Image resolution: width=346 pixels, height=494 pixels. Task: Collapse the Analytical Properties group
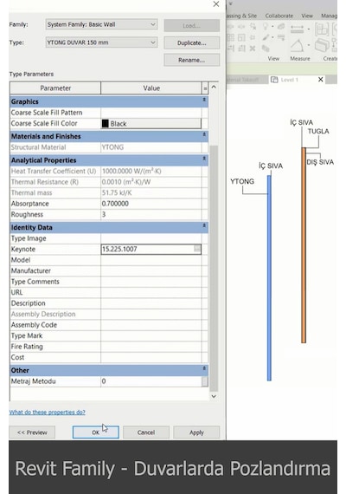point(204,159)
